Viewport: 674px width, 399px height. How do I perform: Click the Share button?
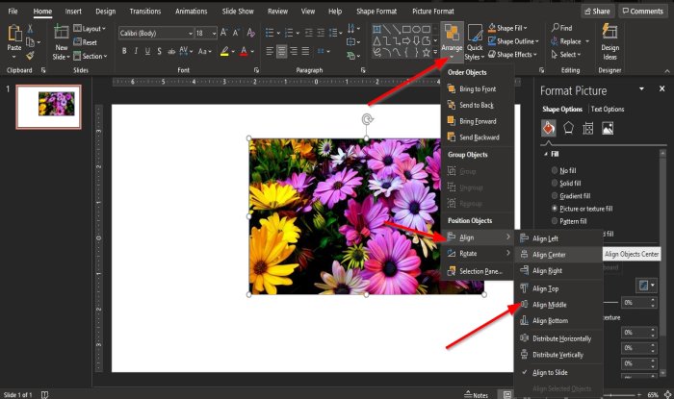pos(597,11)
